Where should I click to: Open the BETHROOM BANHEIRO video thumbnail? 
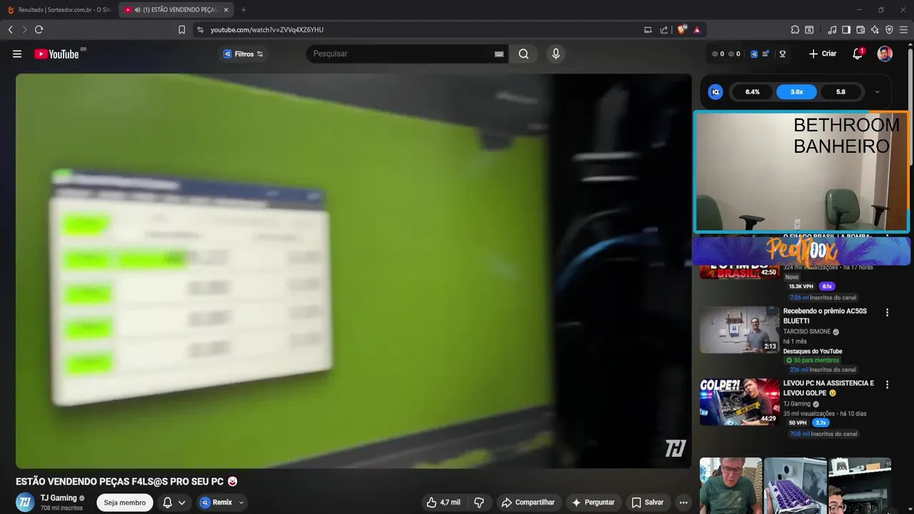(801, 171)
